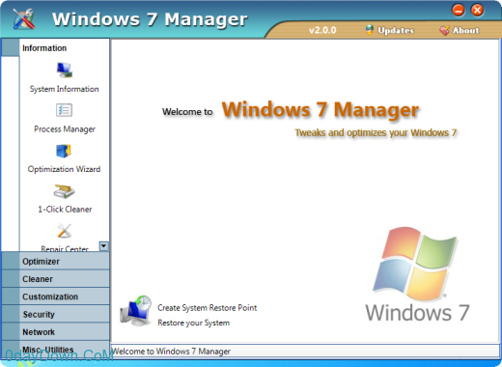Click the heart icon beside About
The width and height of the screenshot is (502, 367).
tap(444, 30)
